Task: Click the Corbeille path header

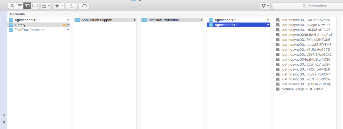Action: [x=18, y=14]
